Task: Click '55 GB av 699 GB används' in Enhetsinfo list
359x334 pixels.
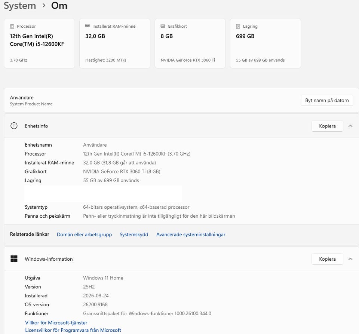Action: pyautogui.click(x=111, y=180)
